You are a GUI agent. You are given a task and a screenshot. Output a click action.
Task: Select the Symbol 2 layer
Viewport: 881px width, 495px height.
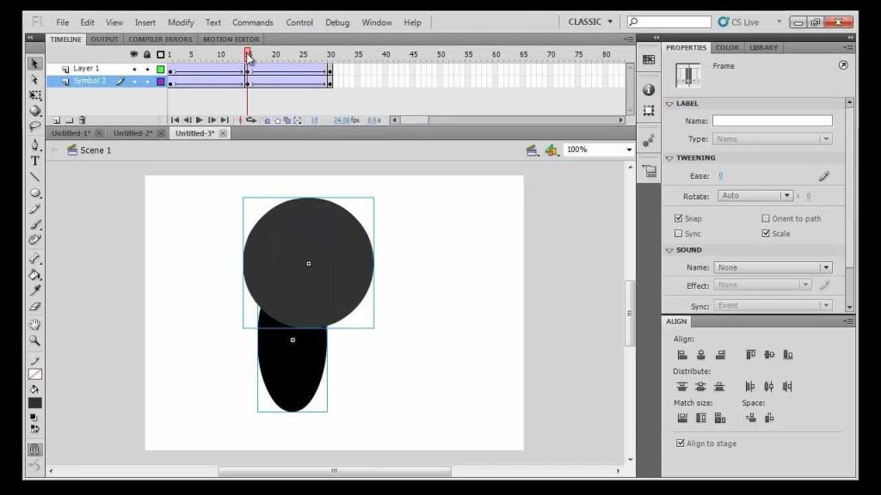(x=89, y=82)
